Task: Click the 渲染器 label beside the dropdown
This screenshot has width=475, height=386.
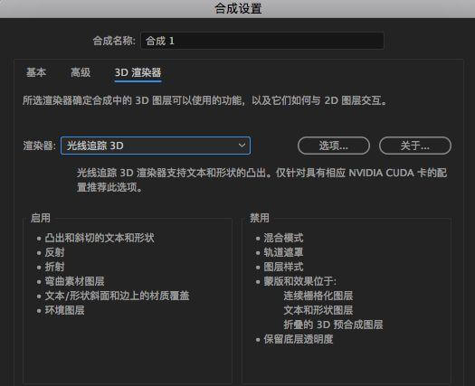Action: coord(40,146)
